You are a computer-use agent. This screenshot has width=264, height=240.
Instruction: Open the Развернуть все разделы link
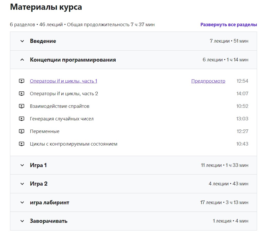(228, 25)
